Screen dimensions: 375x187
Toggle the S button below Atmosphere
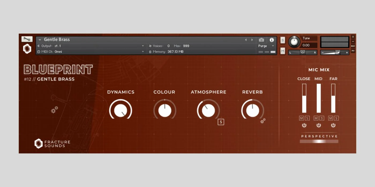click(x=221, y=122)
